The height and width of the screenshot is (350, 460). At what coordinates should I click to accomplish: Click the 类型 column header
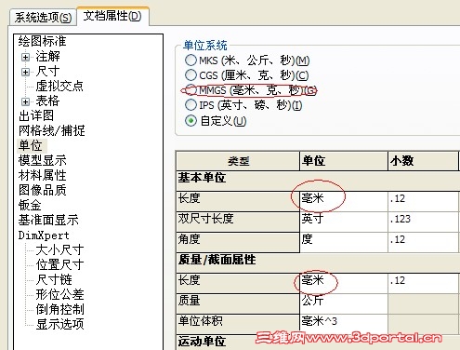pyautogui.click(x=238, y=161)
